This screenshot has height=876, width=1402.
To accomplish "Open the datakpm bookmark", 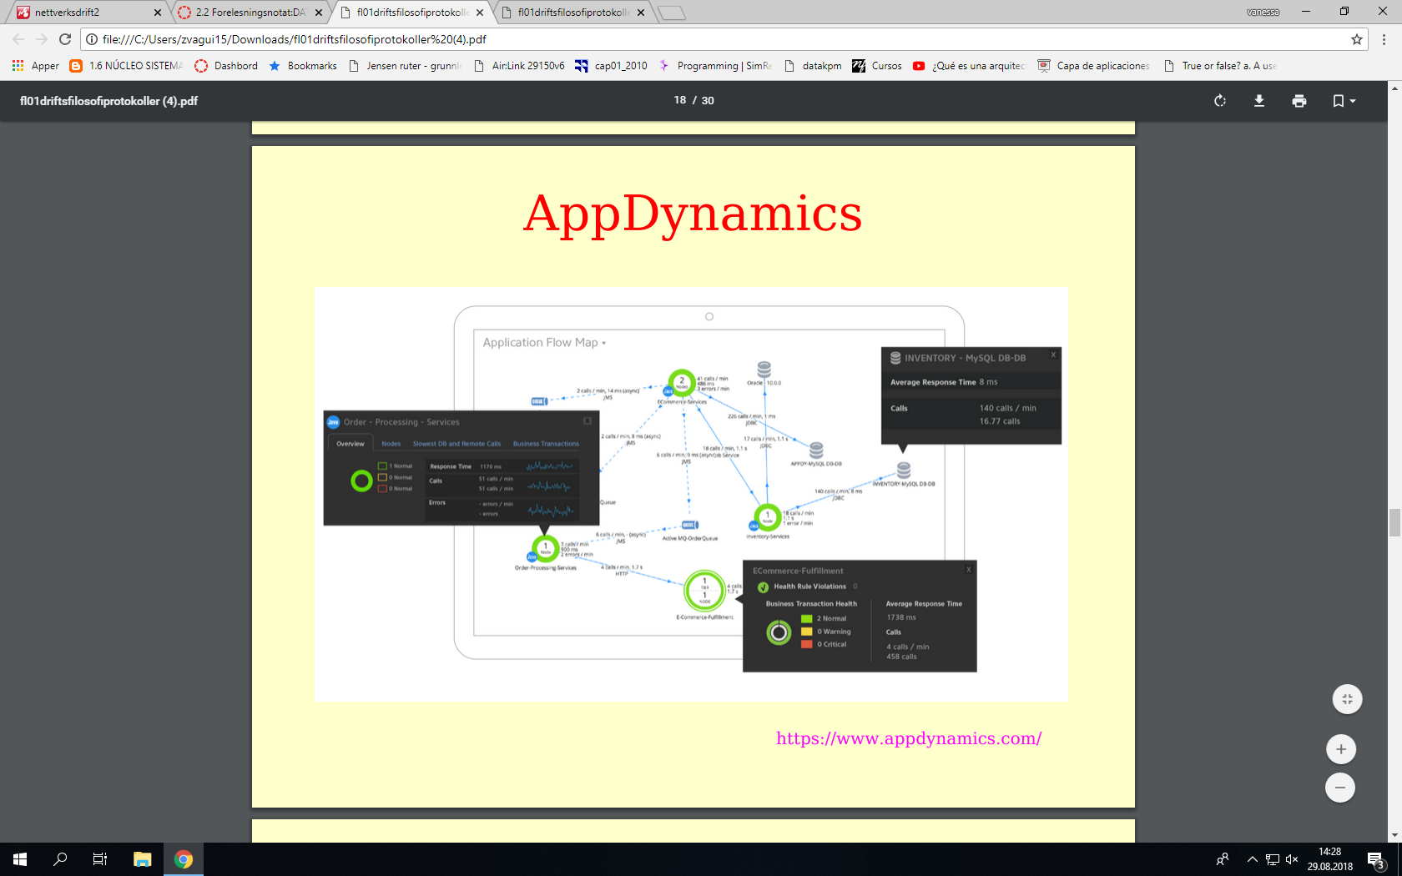I will point(813,66).
